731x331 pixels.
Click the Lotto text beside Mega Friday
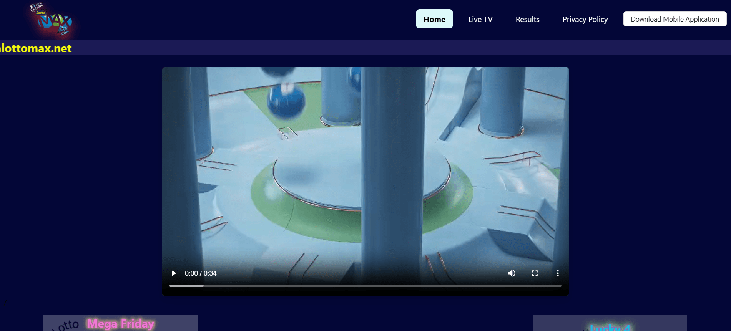pos(68,325)
